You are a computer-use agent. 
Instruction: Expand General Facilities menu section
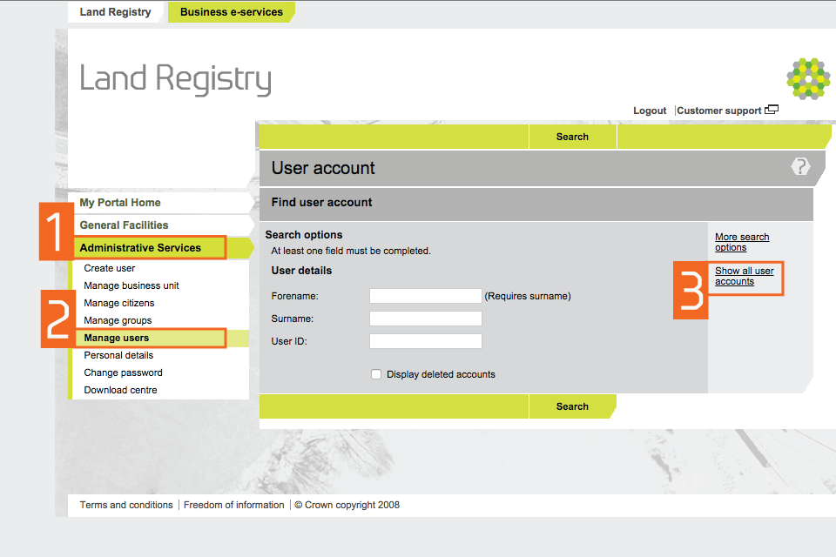[124, 225]
